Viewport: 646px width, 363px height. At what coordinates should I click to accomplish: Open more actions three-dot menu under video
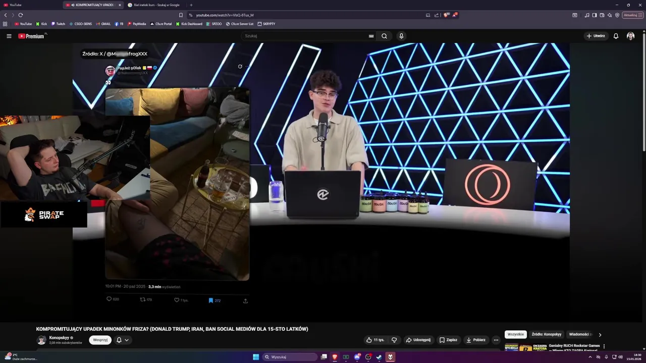496,340
